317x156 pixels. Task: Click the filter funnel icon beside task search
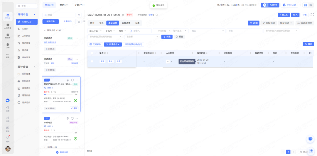(79, 15)
